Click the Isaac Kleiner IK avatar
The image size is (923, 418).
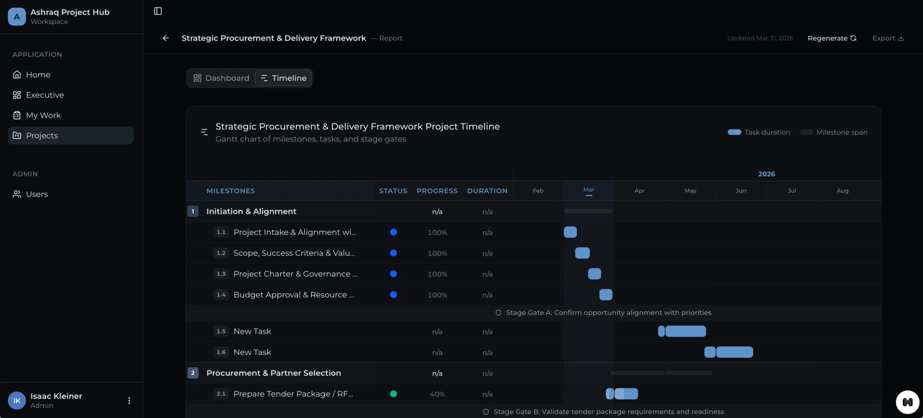click(x=17, y=400)
